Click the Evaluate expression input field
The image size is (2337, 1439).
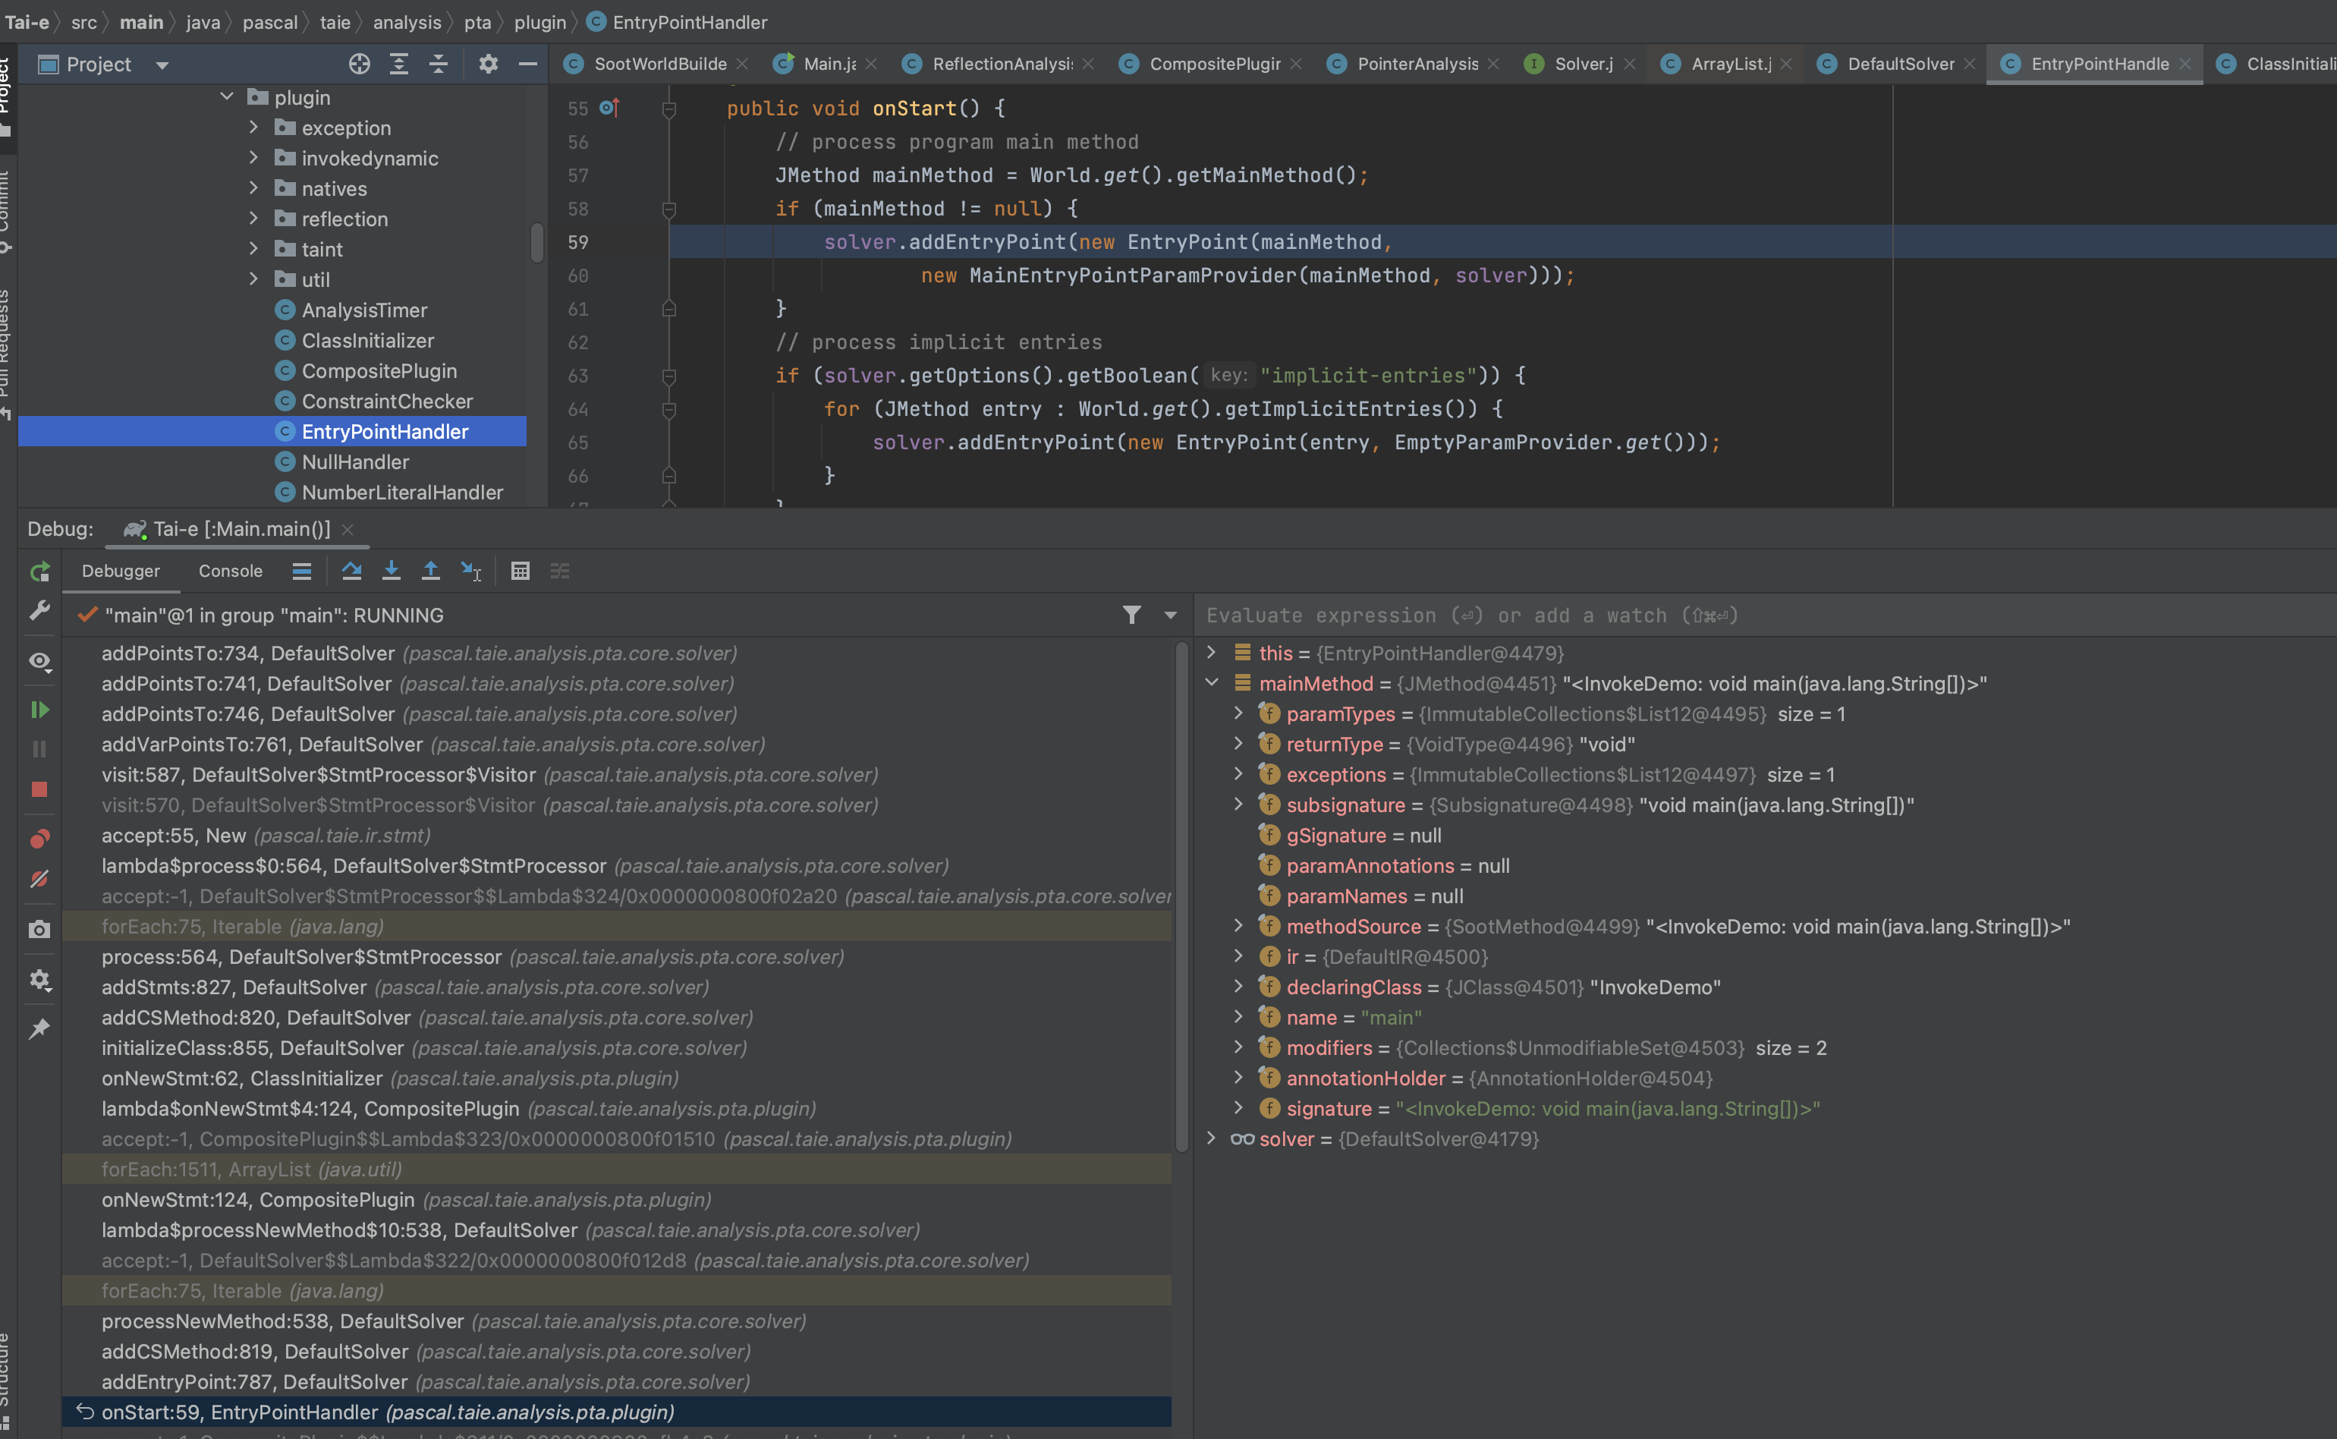[1766, 616]
